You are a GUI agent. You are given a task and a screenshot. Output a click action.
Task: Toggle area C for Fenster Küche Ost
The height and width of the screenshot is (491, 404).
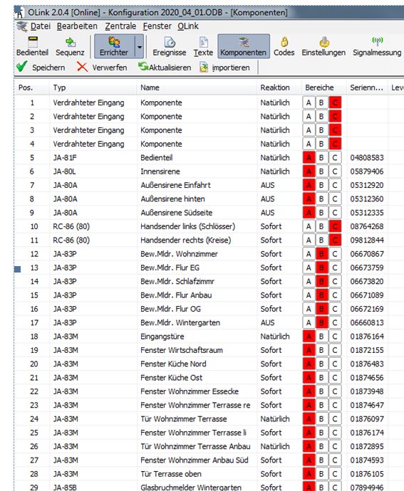tap(335, 378)
